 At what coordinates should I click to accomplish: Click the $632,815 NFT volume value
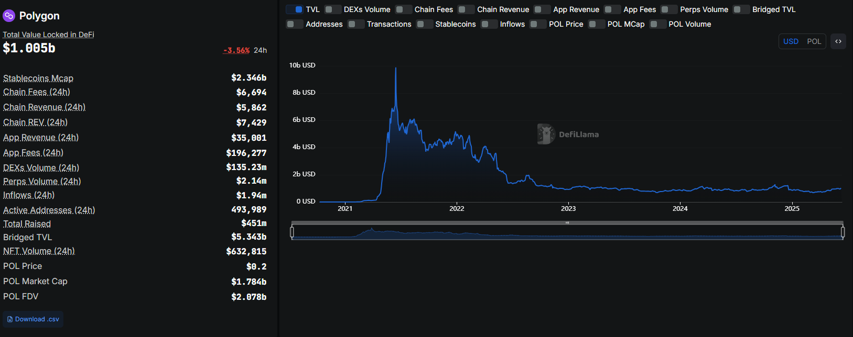click(x=246, y=252)
